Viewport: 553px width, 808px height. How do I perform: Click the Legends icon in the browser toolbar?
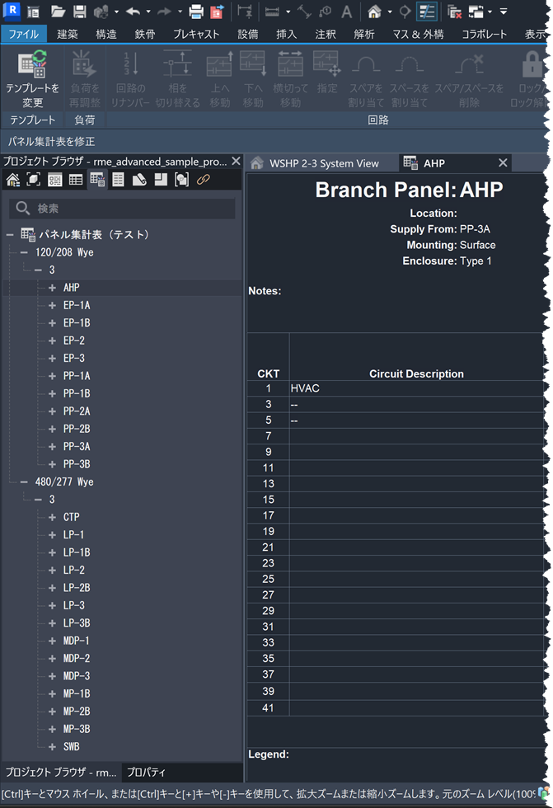click(54, 180)
